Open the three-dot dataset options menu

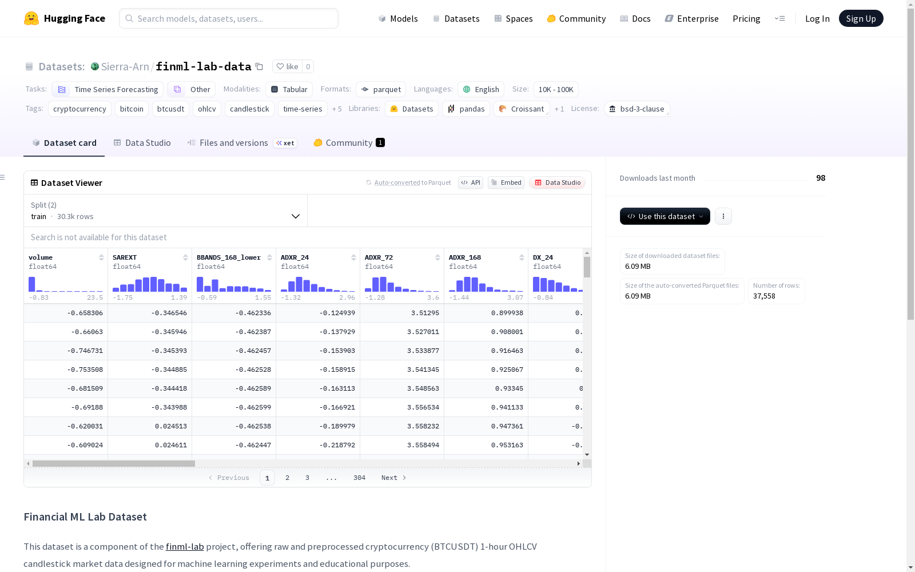coord(723,216)
